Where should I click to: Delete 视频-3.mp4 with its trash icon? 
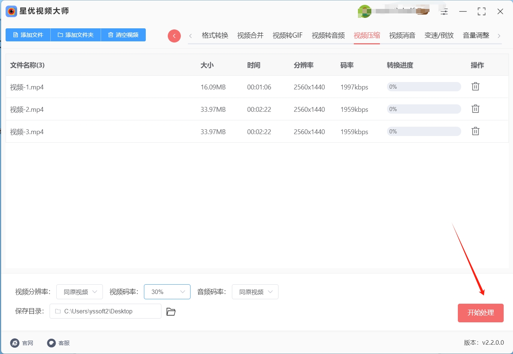click(x=475, y=131)
